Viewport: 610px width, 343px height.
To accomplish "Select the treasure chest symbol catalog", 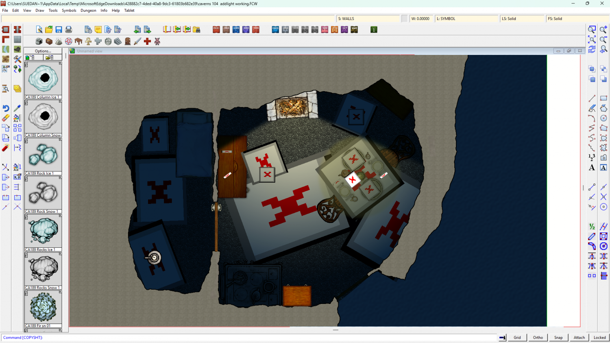I will click(x=49, y=42).
